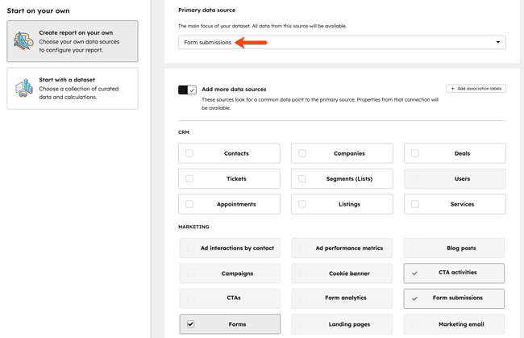This screenshot has height=338, width=524.
Task: Select Create report on your own card
Action: 73,41
